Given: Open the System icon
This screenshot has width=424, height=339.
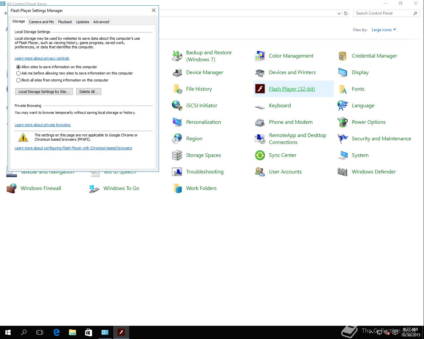Looking at the screenshot, I should (x=343, y=155).
